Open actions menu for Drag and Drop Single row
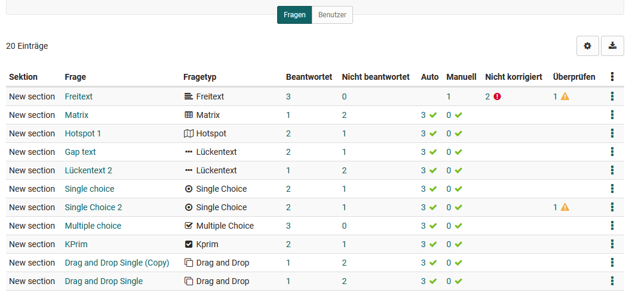 [612, 281]
